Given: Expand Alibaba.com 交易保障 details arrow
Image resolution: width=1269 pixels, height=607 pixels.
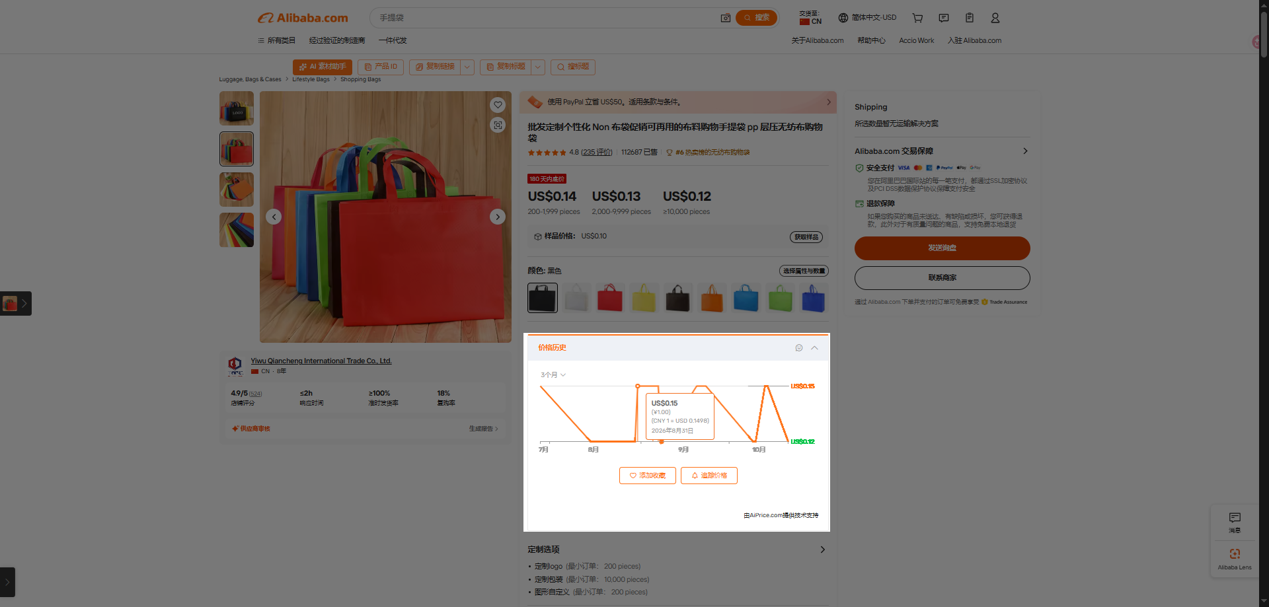Looking at the screenshot, I should [x=1025, y=151].
